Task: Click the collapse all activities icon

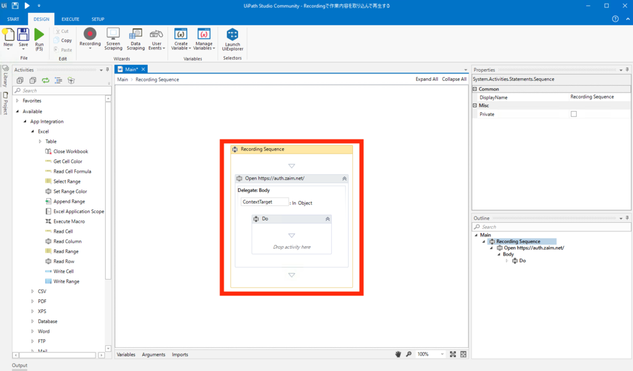Action: 33,80
